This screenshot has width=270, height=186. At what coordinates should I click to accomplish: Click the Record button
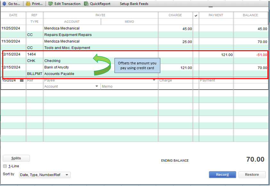click(223, 174)
